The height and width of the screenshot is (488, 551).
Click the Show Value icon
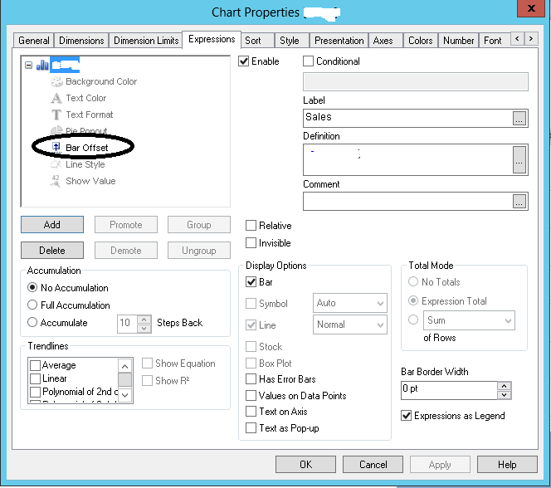click(x=56, y=181)
